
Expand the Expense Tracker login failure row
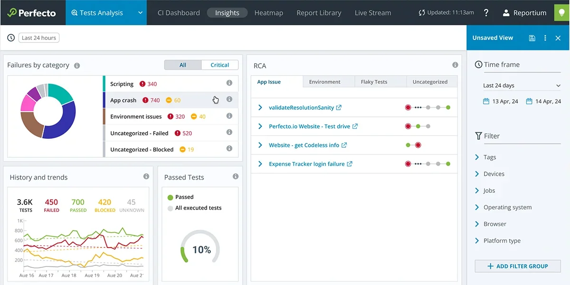tap(260, 164)
